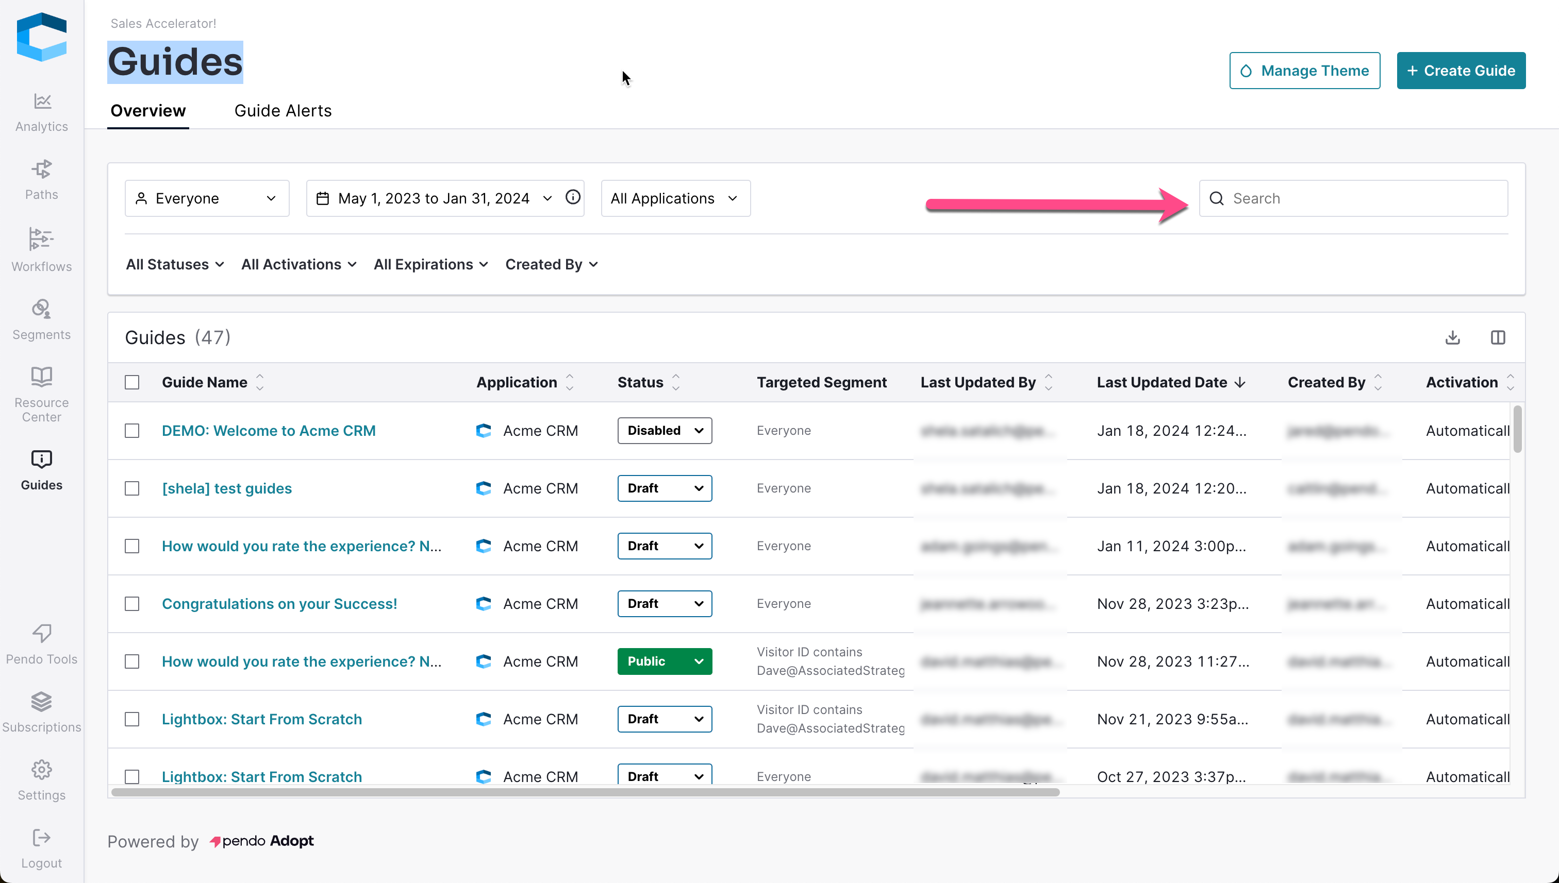Screen dimensions: 1559x883
Task: Open the Analytics section
Action: pos(41,112)
